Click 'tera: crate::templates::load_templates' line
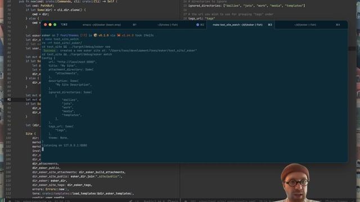 coord(83,194)
